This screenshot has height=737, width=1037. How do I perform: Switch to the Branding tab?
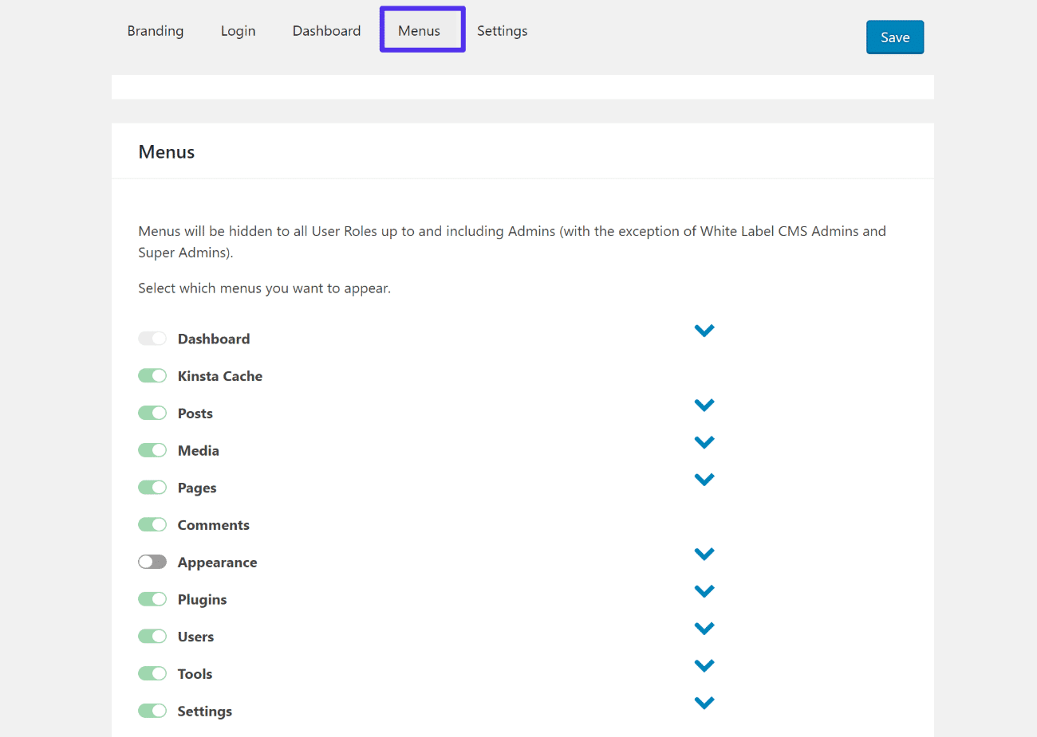point(156,30)
